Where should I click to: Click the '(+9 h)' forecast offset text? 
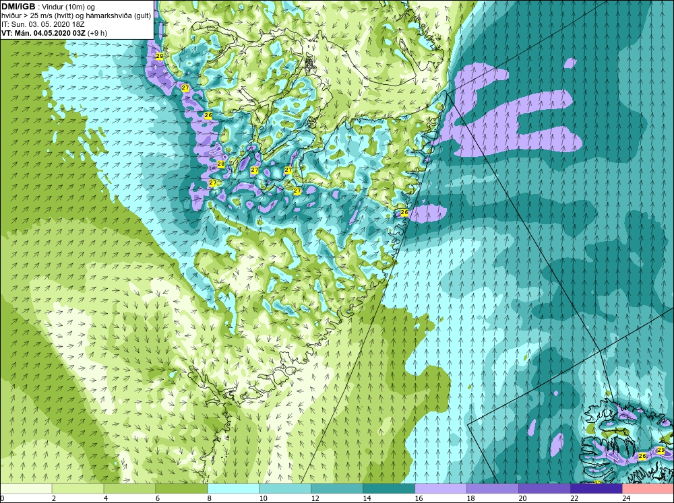pyautogui.click(x=97, y=33)
